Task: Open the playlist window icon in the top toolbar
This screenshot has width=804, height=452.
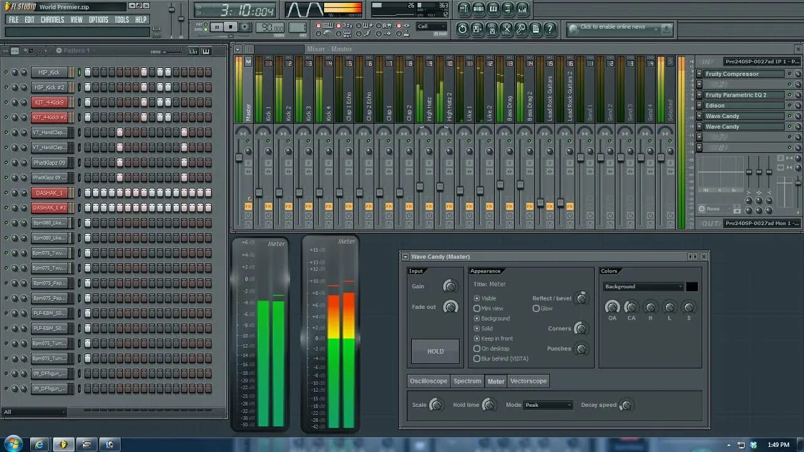Action: pos(464,9)
